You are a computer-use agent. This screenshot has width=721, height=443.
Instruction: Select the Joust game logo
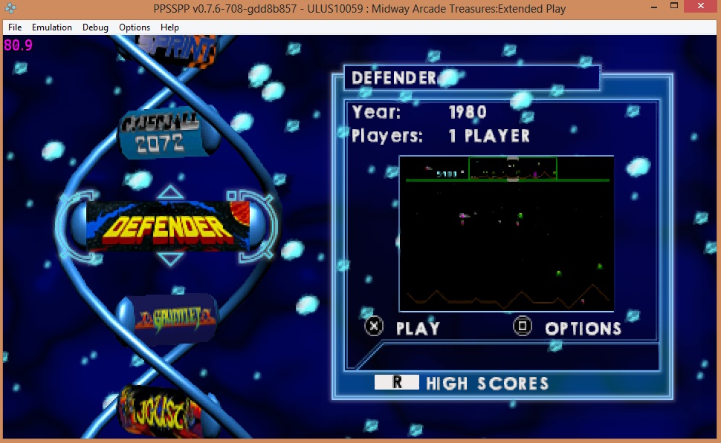(x=158, y=410)
